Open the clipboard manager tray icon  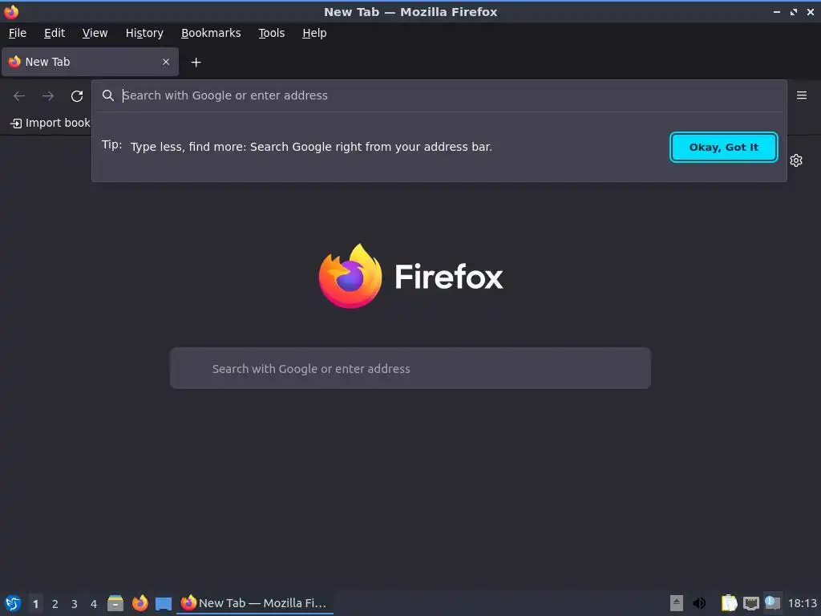[x=729, y=603]
